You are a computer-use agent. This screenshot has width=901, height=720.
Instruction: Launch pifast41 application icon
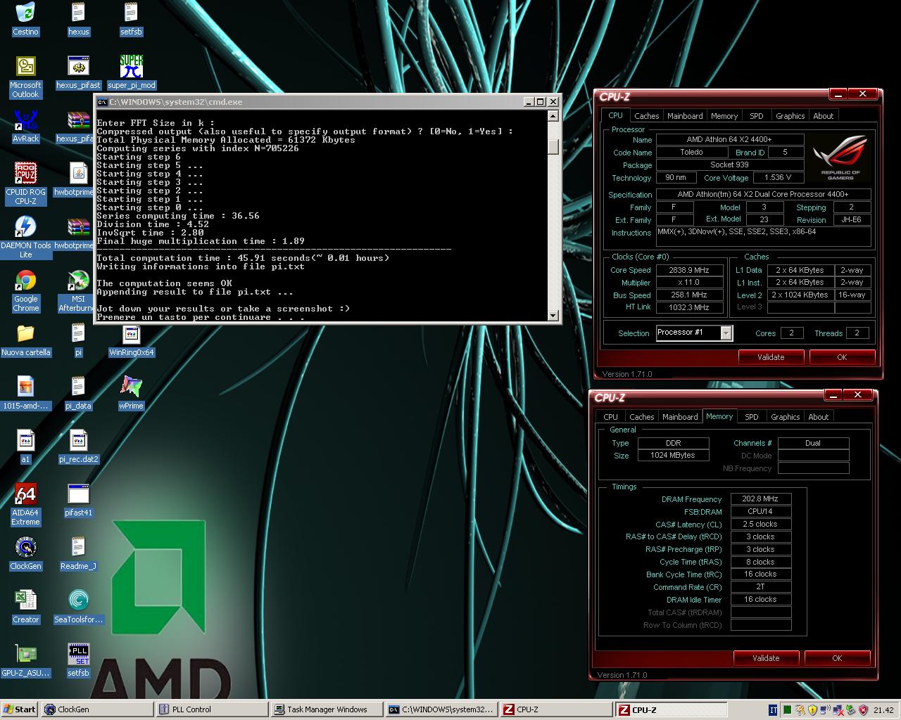pyautogui.click(x=78, y=500)
